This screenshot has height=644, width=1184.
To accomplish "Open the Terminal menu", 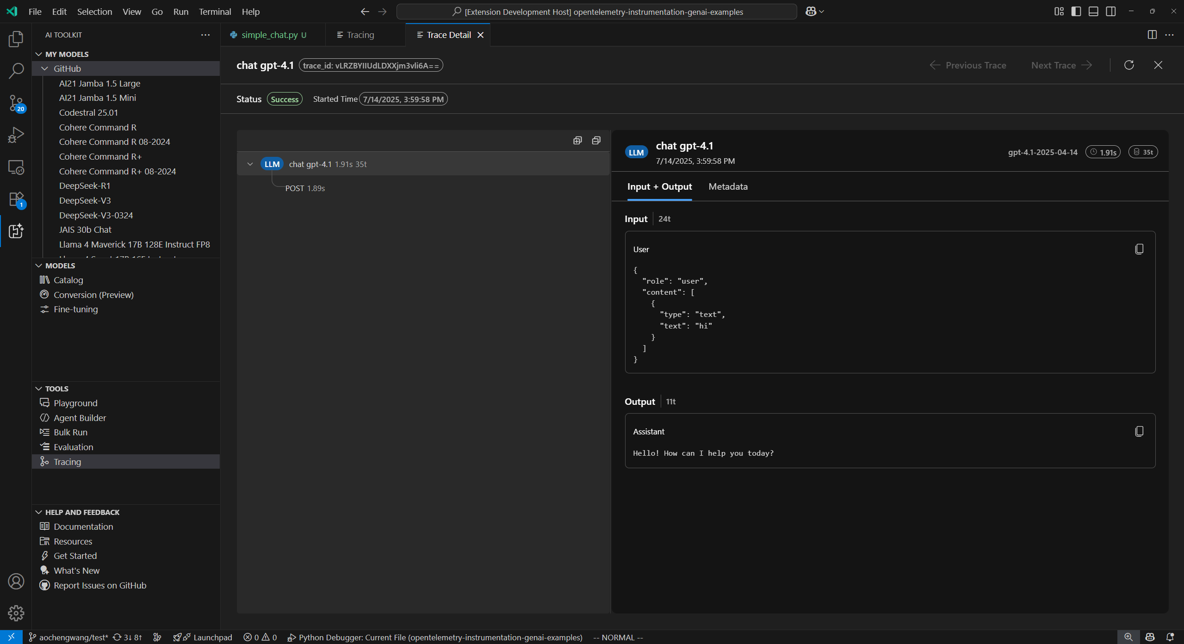I will [214, 12].
